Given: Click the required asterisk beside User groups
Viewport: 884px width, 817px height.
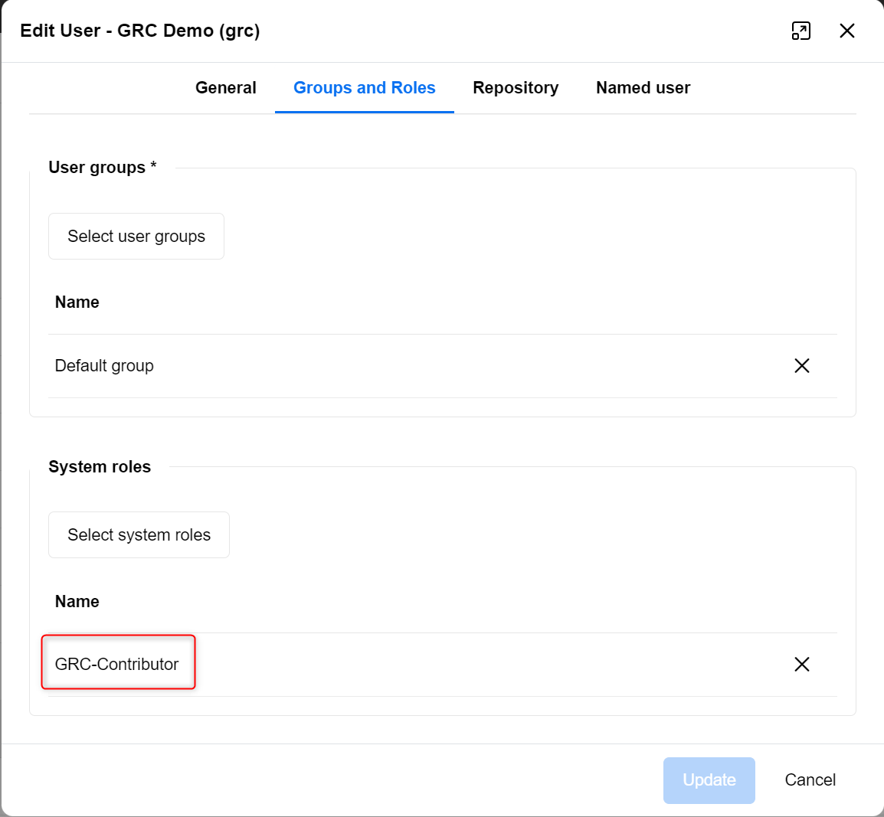Looking at the screenshot, I should click(153, 166).
